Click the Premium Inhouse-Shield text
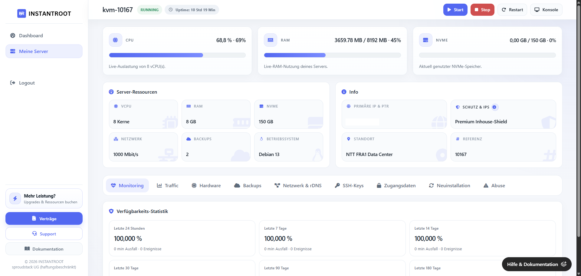Viewport: 581px width, 276px height. point(481,121)
